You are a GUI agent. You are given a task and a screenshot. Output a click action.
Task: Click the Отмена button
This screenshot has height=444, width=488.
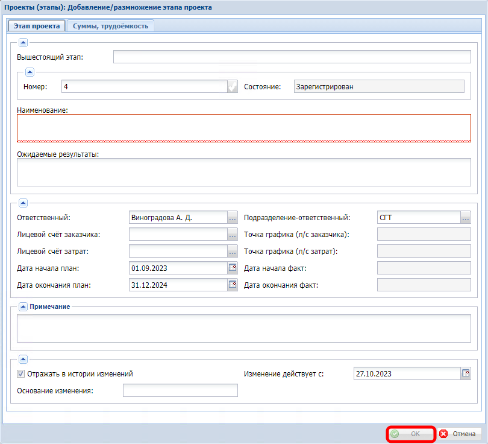click(458, 434)
